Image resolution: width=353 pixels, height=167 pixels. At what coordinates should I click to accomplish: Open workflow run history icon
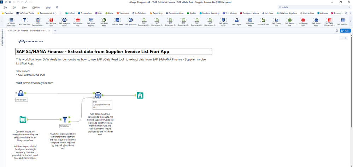coord(336,31)
